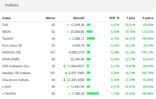Click the green change bar in the TecDAX row

[91, 38]
